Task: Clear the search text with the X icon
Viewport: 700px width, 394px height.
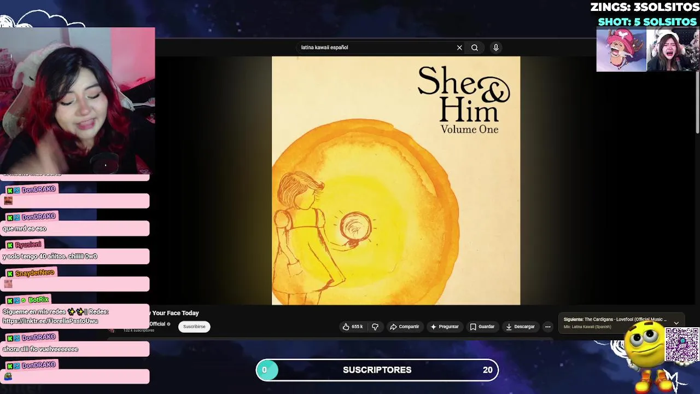Action: (x=459, y=48)
